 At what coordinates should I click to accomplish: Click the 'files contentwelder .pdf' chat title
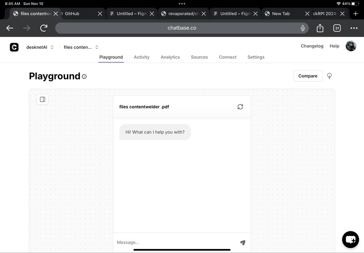click(144, 107)
